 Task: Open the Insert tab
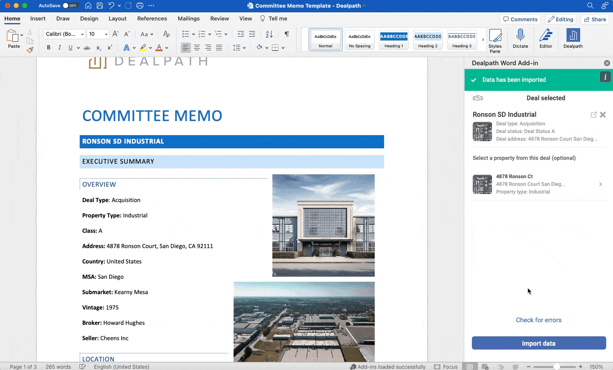[x=38, y=18]
